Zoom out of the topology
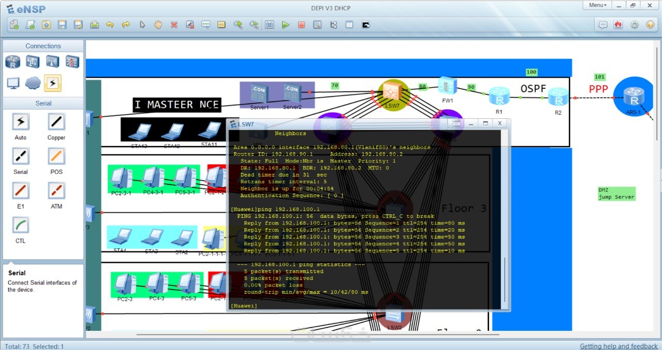Image resolution: width=662 pixels, height=350 pixels. [254, 24]
